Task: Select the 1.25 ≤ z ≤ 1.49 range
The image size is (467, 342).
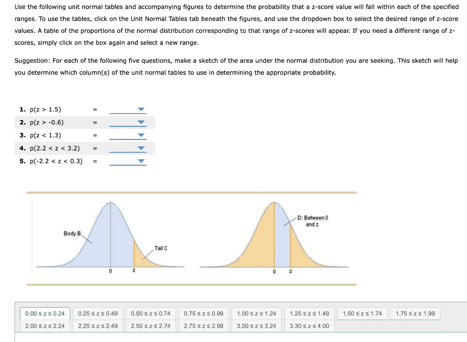Action: point(309,313)
